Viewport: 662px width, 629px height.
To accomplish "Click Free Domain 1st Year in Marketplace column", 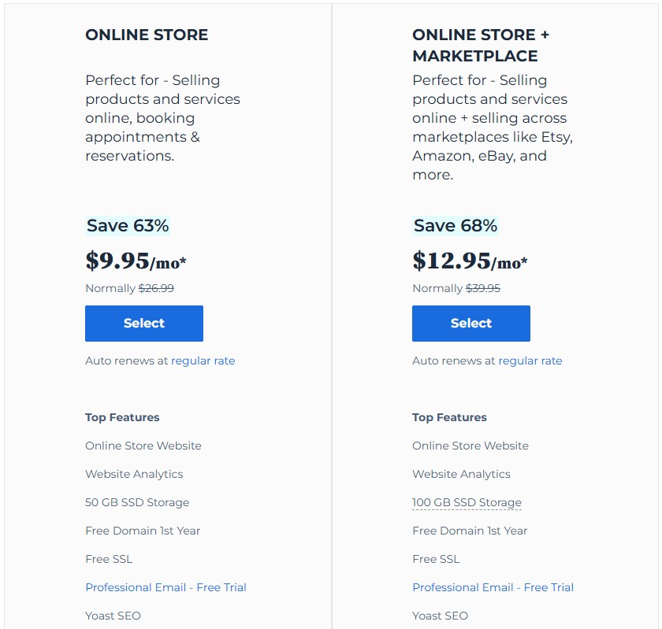I will [470, 531].
